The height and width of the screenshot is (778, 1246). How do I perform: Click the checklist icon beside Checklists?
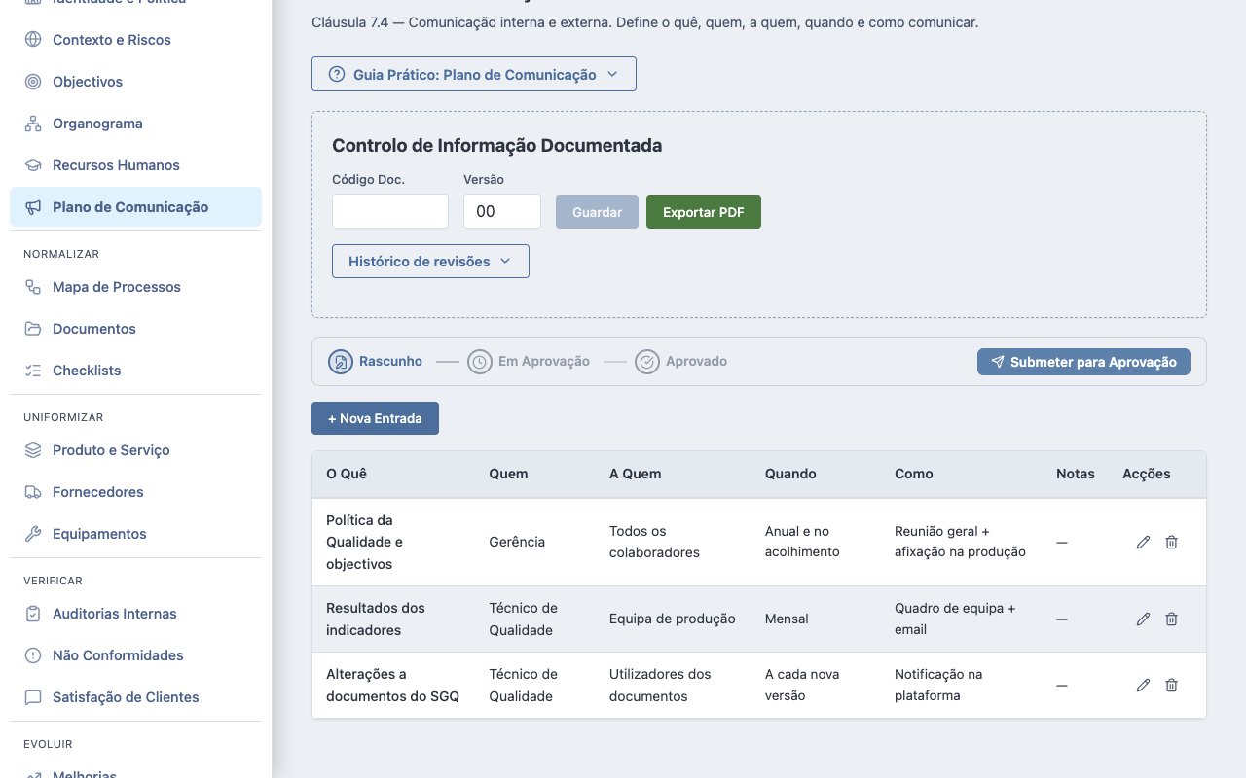click(33, 371)
